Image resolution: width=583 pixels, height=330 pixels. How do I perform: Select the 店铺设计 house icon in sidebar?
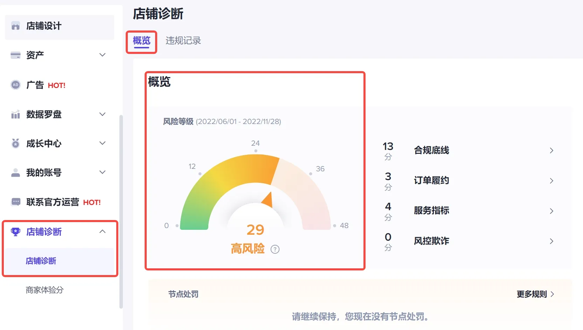(x=15, y=26)
